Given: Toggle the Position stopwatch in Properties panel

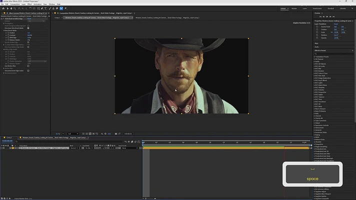Looking at the screenshot, I should [317, 29].
